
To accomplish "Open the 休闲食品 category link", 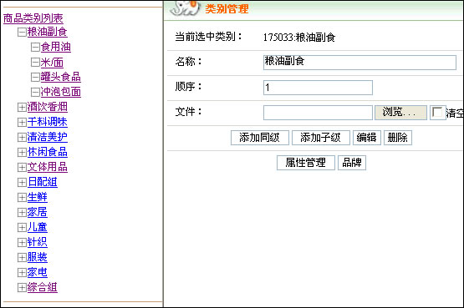I will click(48, 153).
